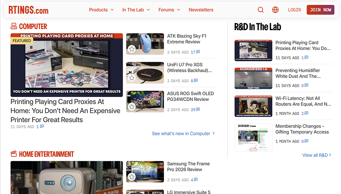Viewport: 341px width, 194px height.
Task: Open Membership Changes - Gifting Temporary Access title
Action: [x=302, y=129]
